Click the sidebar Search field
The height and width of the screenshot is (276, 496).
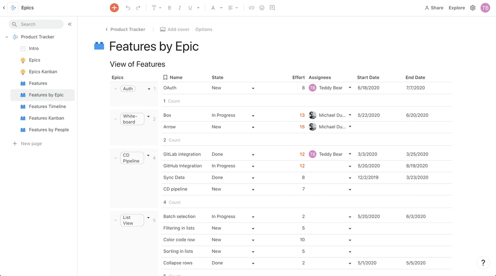click(37, 24)
